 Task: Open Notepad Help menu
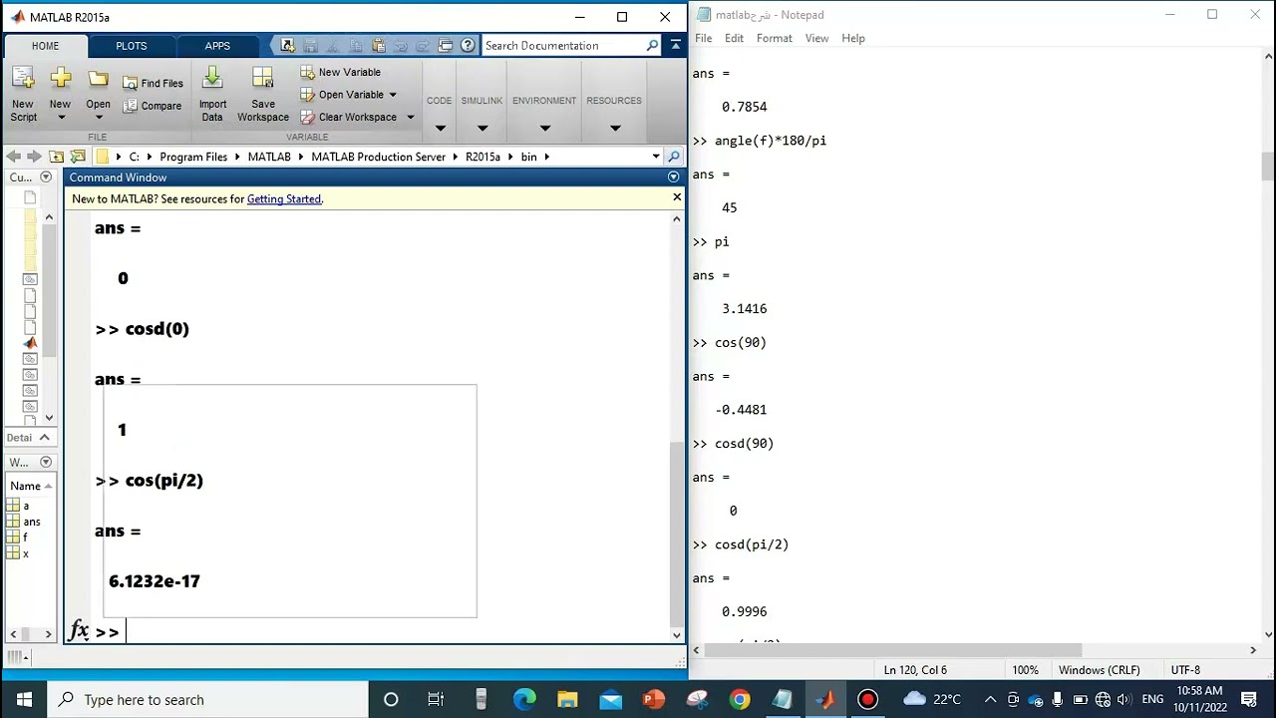point(853,38)
